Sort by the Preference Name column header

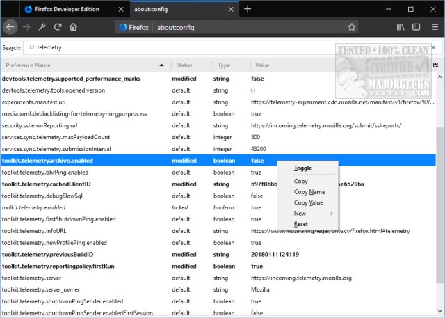[86, 65]
